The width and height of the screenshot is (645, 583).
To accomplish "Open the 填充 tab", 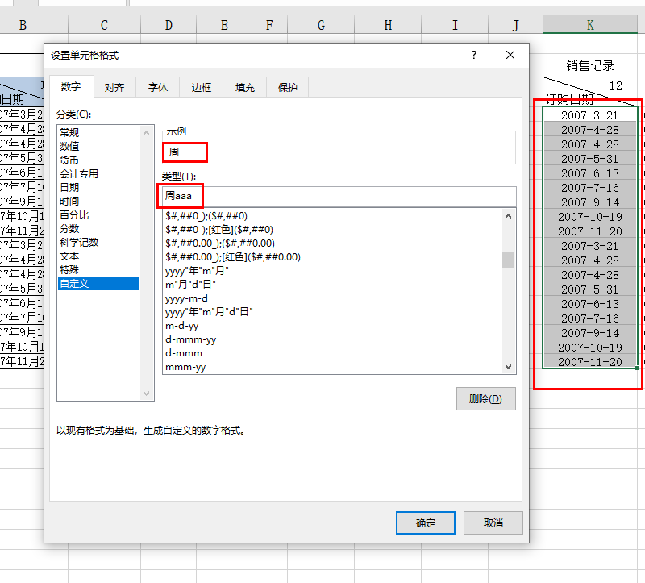I will pos(245,87).
